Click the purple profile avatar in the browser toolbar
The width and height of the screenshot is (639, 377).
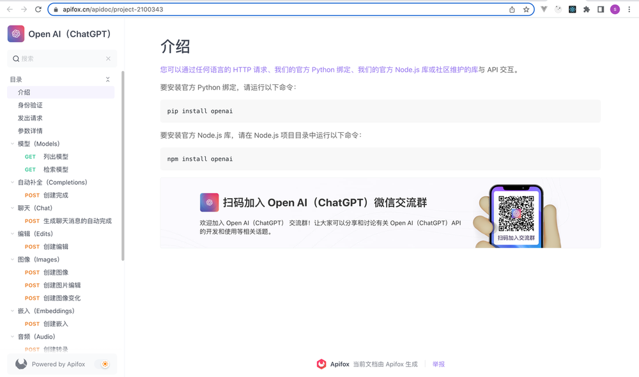(615, 9)
